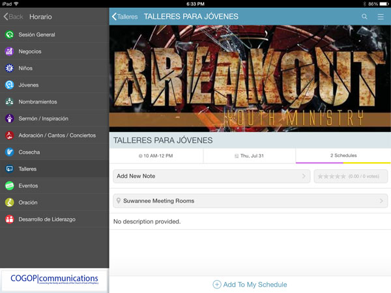391x293 pixels.
Task: Tap the calendar icon beside Thu, Jul 31
Action: [237, 156]
